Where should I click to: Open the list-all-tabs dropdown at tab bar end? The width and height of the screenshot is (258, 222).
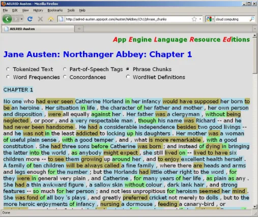[x=255, y=29]
